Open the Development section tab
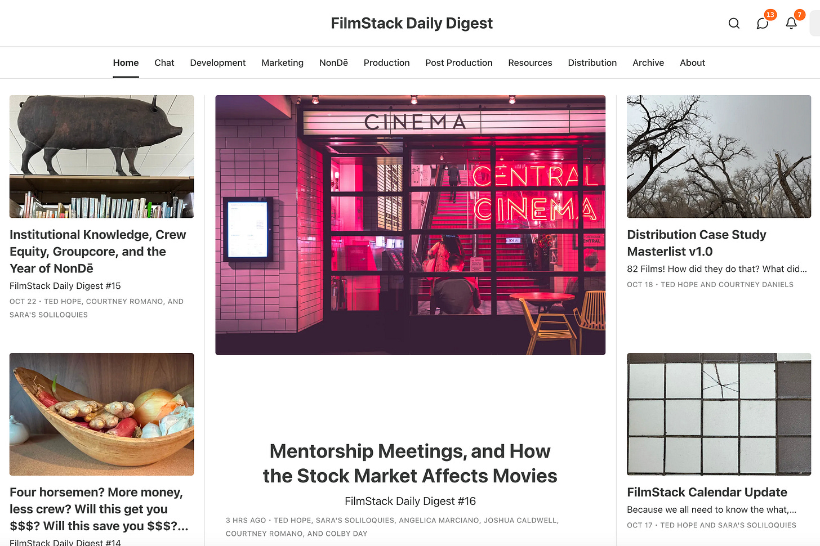Viewport: 820px width, 546px height. 218,62
